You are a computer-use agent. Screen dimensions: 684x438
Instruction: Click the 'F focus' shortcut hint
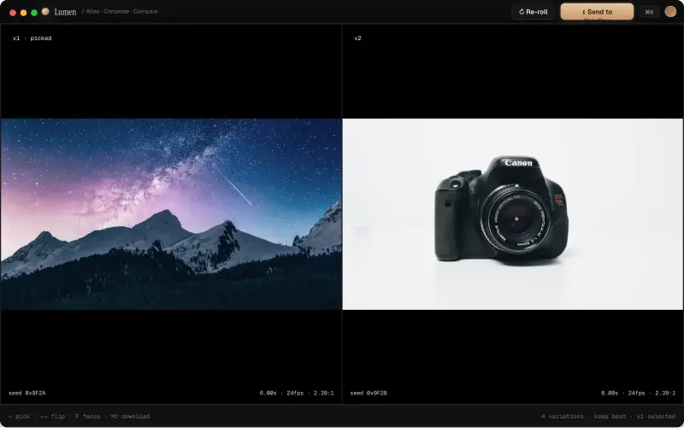(88, 417)
